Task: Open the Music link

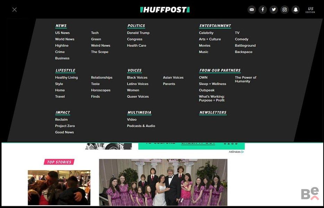Action: click(x=204, y=52)
